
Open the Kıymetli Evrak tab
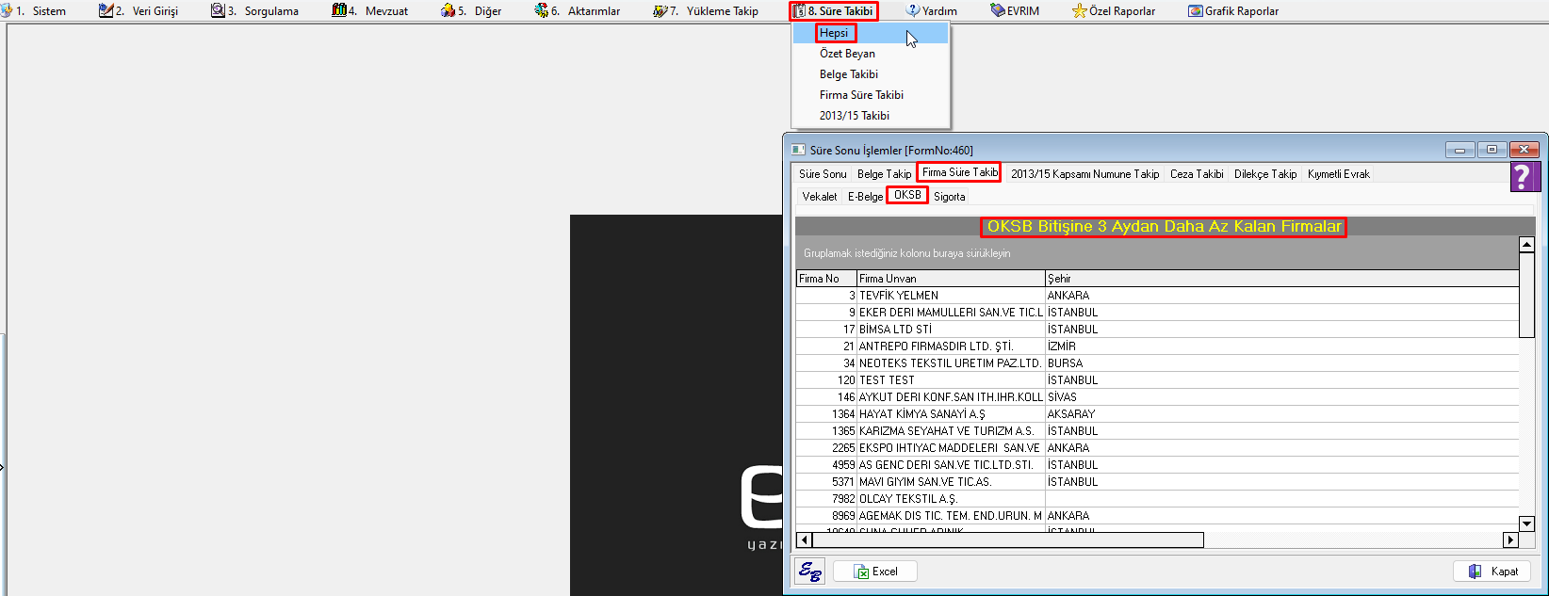[x=1338, y=174]
